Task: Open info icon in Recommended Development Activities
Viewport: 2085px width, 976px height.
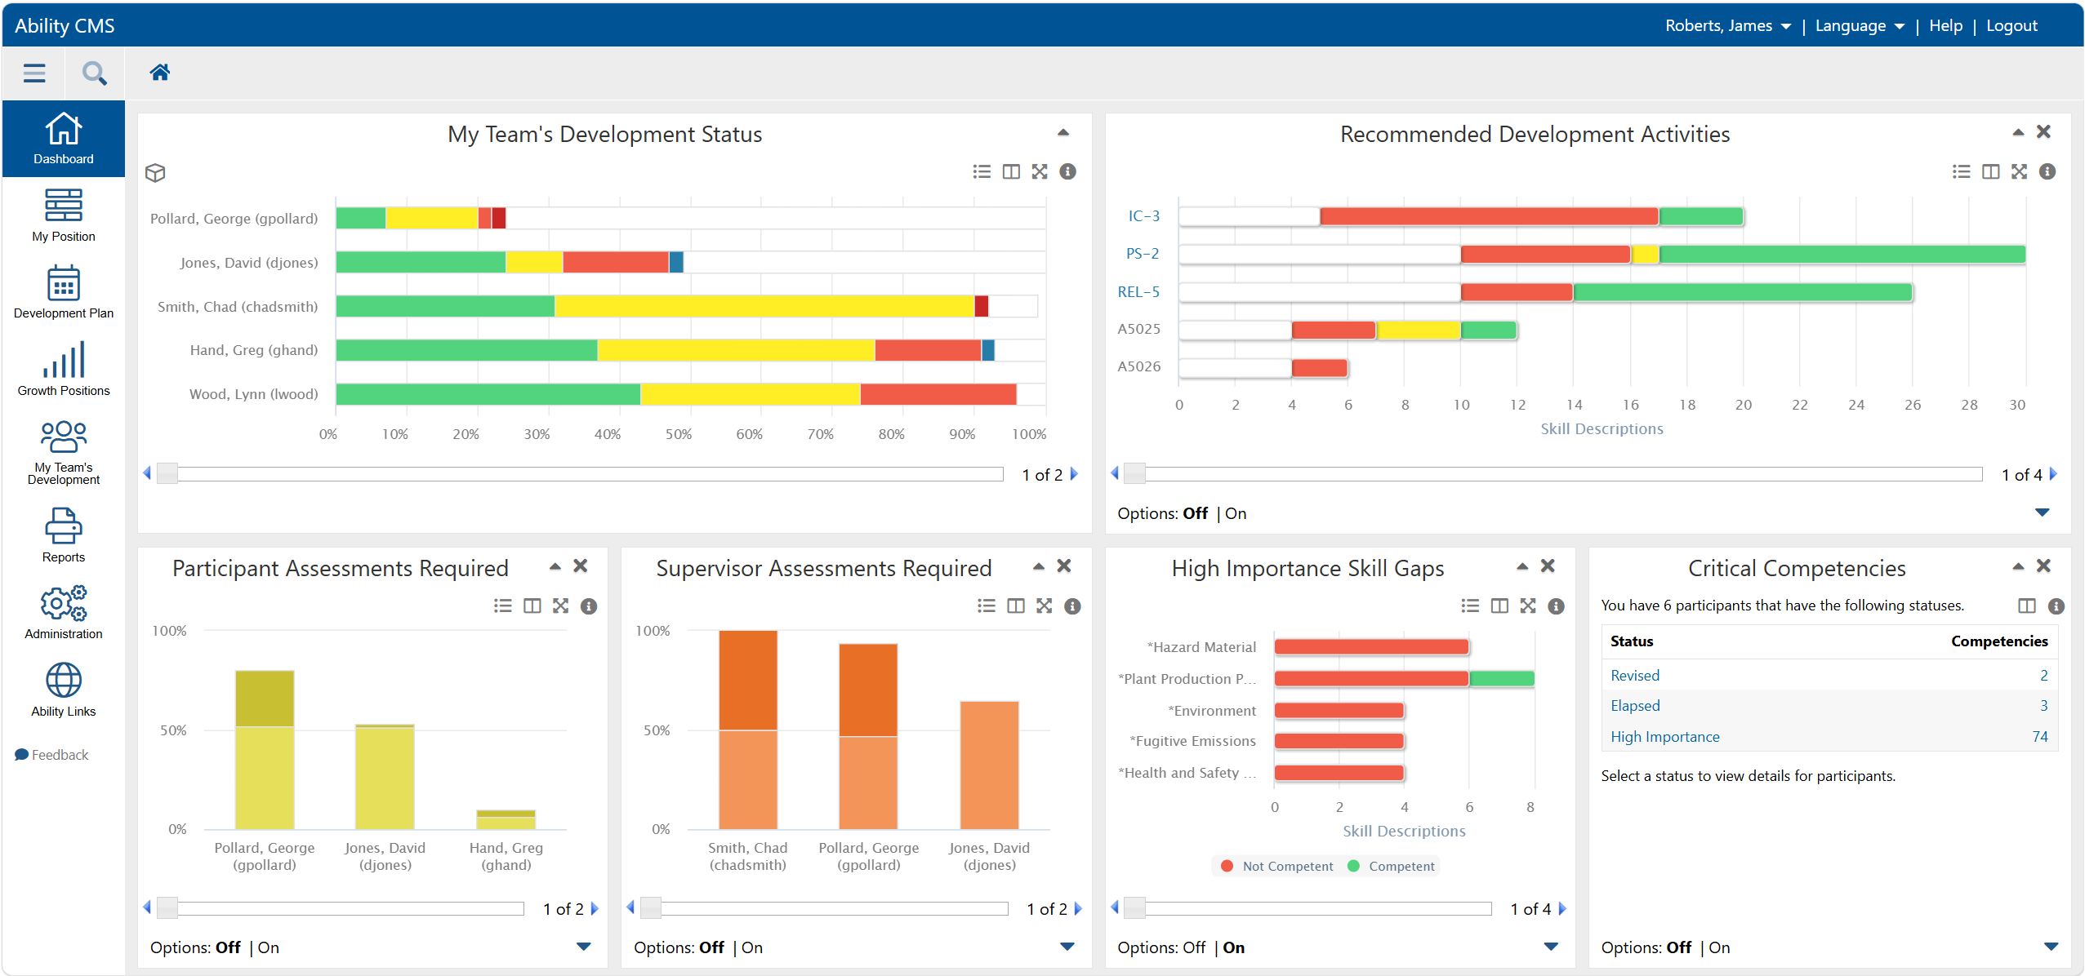Action: (x=2047, y=171)
